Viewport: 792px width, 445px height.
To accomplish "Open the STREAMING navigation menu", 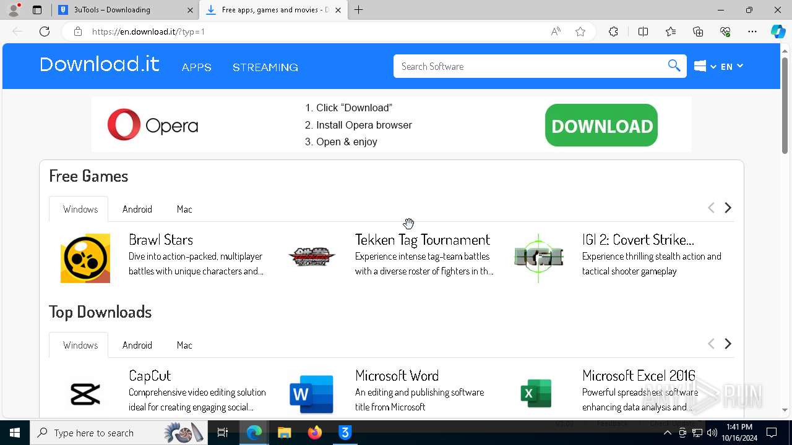I will coord(265,67).
